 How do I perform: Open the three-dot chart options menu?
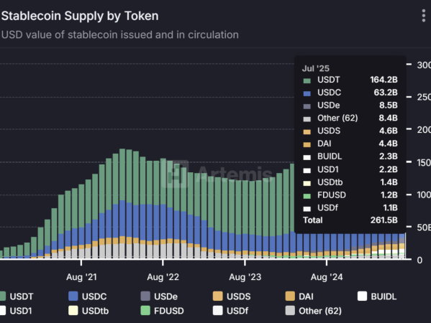pos(424,16)
